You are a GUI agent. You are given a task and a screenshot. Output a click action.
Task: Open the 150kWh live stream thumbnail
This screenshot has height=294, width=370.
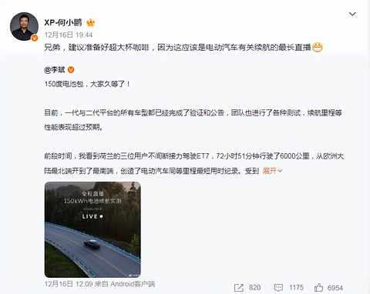[92, 229]
